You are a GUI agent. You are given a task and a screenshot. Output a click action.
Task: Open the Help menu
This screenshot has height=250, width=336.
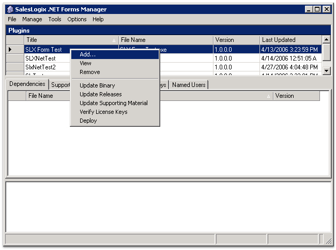98,19
